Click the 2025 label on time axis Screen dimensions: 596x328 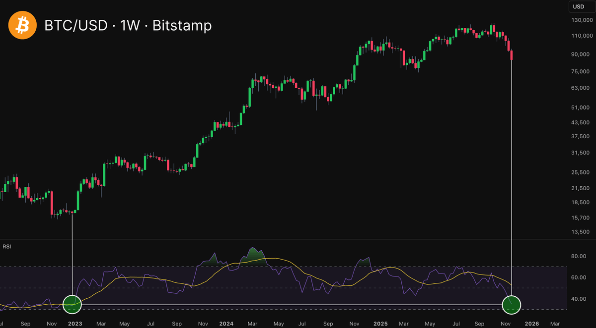tap(380, 324)
